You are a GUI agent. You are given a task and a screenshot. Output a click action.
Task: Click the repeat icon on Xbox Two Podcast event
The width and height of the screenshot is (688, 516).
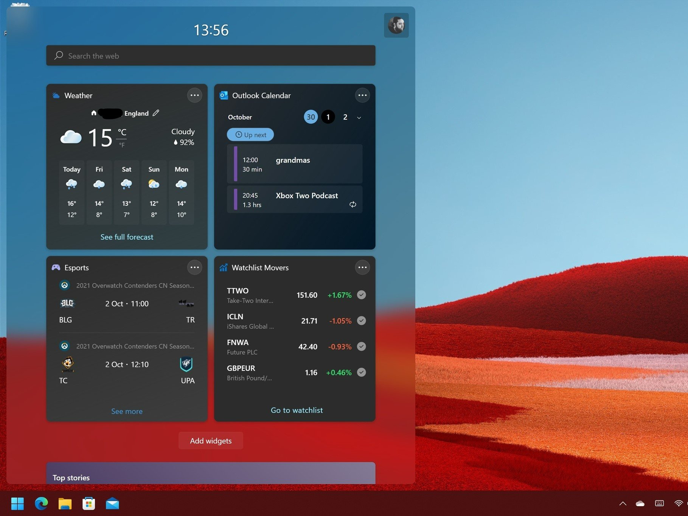[x=353, y=204]
